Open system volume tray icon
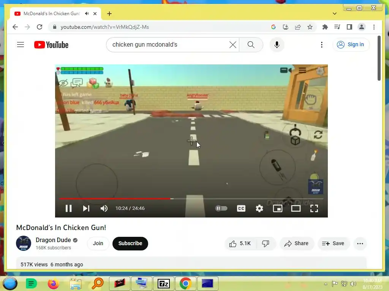Image resolution: width=389 pixels, height=291 pixels. pyautogui.click(x=353, y=284)
